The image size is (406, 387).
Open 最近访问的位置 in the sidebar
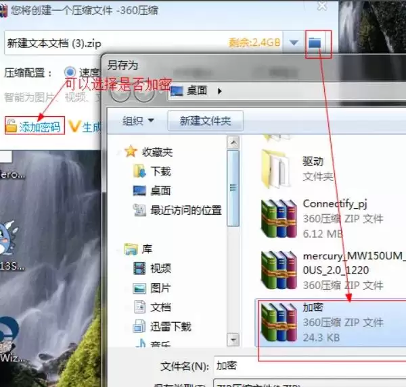186,210
